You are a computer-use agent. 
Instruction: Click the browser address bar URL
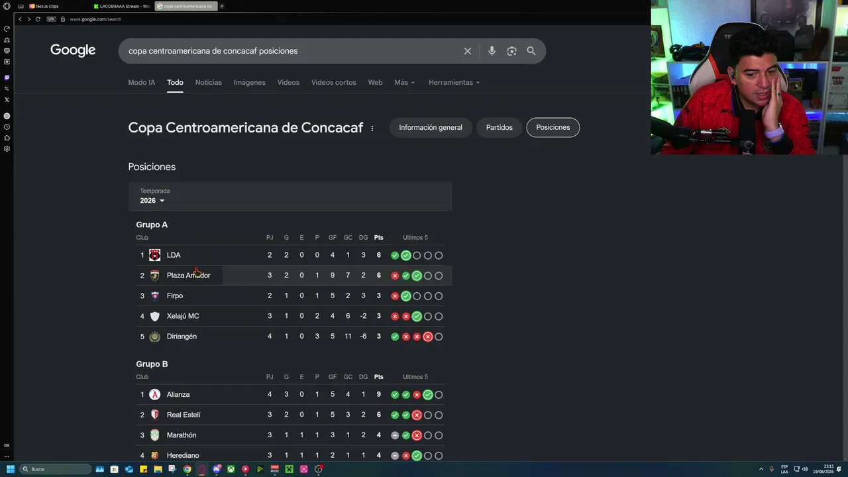(96, 19)
